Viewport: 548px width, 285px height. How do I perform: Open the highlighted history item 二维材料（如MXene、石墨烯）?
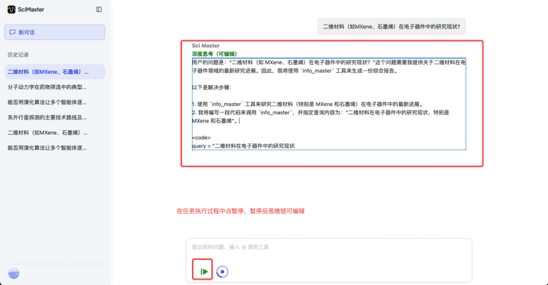[55, 71]
